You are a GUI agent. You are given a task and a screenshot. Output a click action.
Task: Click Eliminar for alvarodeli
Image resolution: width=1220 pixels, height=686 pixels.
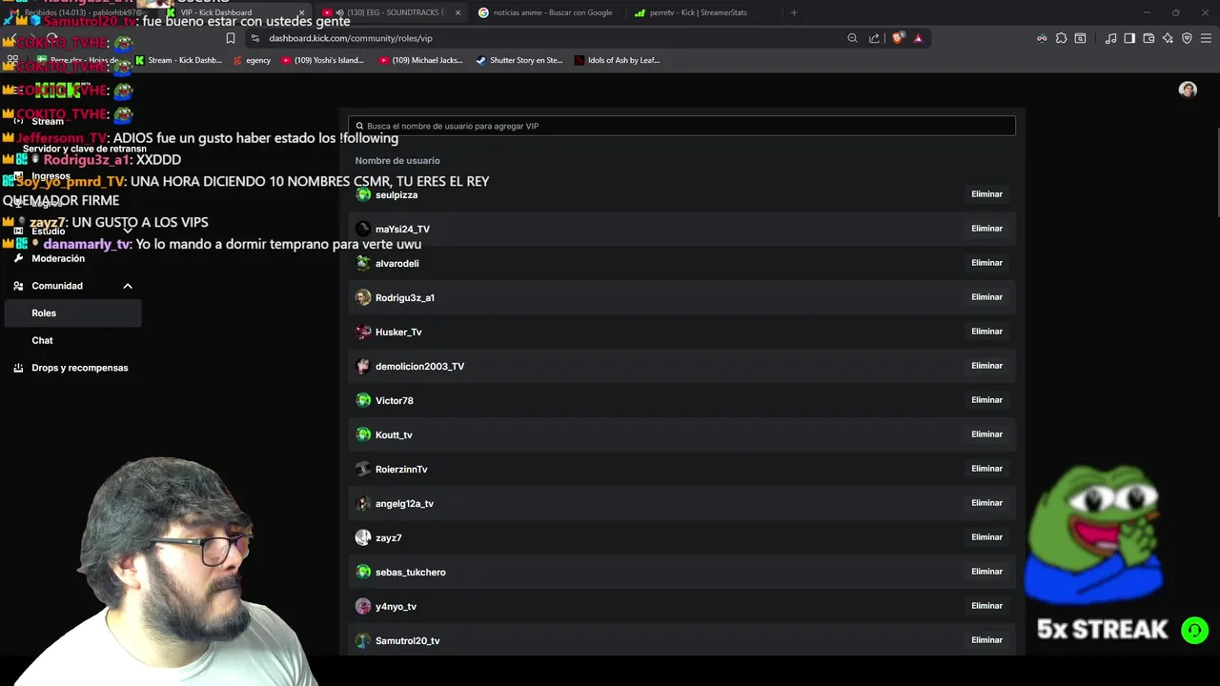pyautogui.click(x=986, y=263)
